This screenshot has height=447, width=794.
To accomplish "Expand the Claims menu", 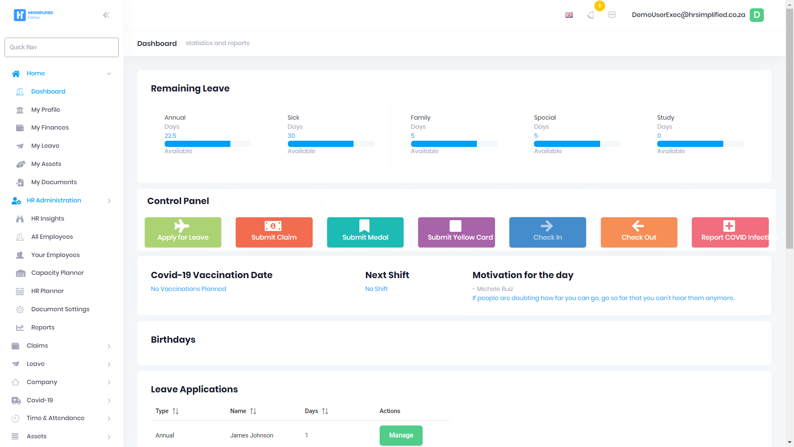I will point(109,346).
